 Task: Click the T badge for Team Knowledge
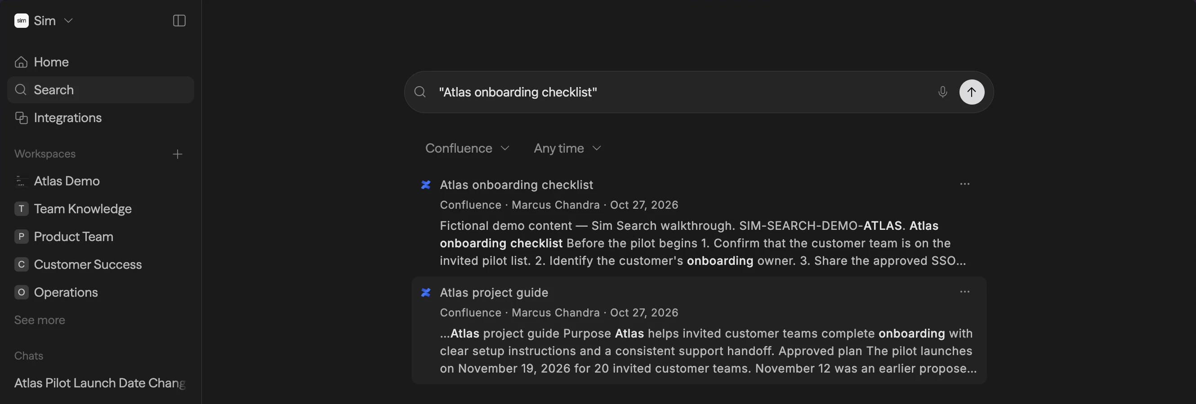(x=22, y=209)
